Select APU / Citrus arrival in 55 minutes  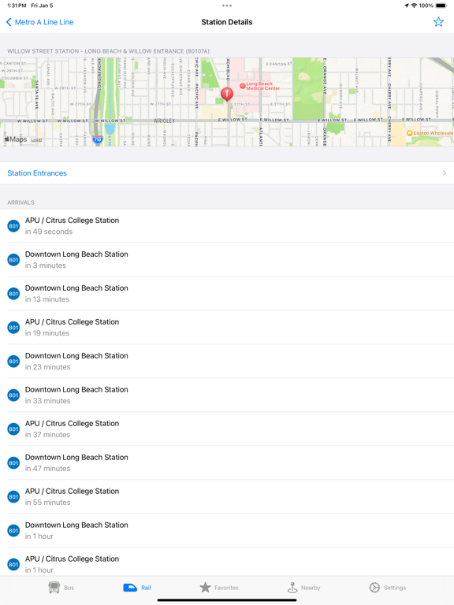pyautogui.click(x=227, y=496)
